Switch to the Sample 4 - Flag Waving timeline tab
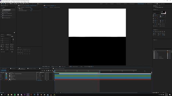This screenshot has width=172, height=96. click(x=45, y=69)
